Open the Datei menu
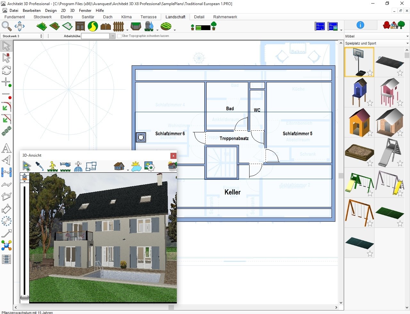 [14, 10]
